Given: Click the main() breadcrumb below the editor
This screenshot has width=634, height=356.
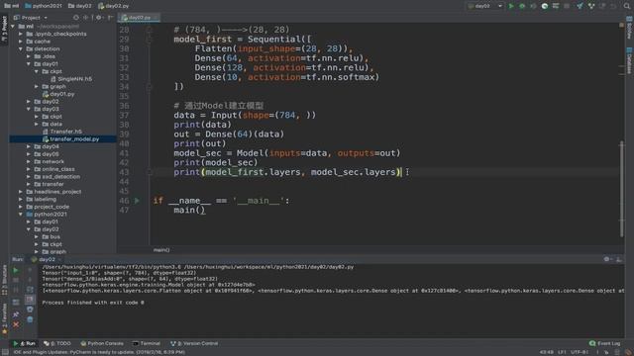Looking at the screenshot, I should point(161,250).
